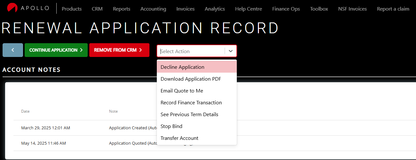Open the Products menu
This screenshot has width=416, height=160.
(x=72, y=9)
